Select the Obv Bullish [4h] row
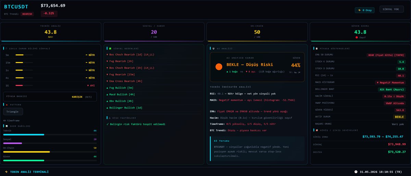The height and width of the screenshot is (176, 411). tap(154, 101)
